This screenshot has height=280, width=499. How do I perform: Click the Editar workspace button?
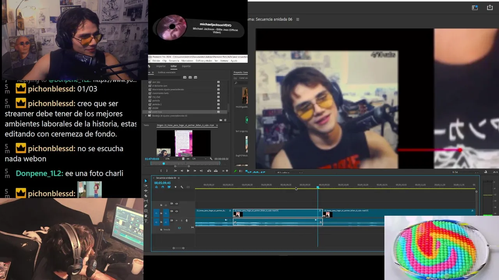click(174, 66)
